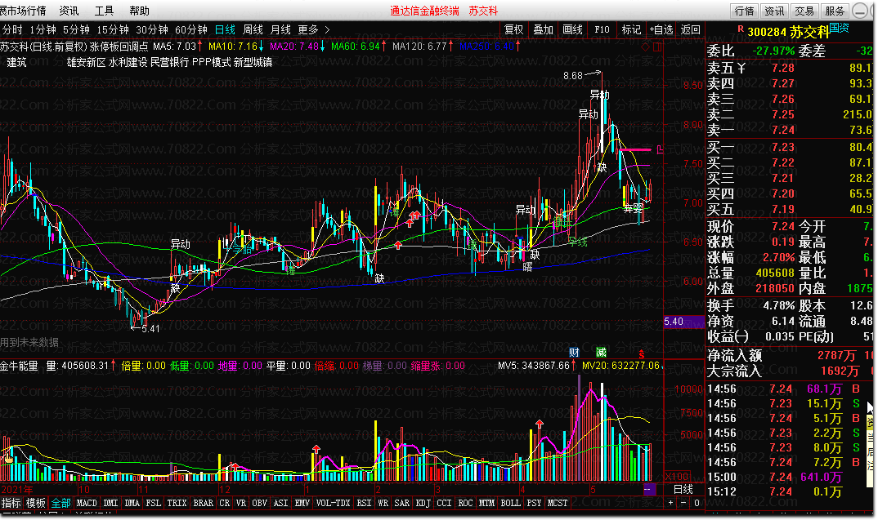Switch to the BRAR indicator

(x=204, y=503)
